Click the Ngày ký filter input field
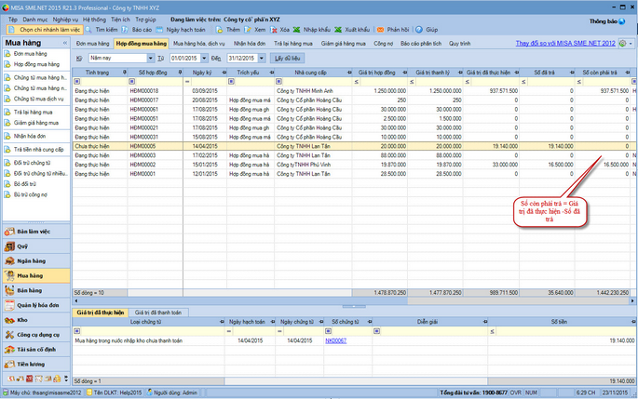 tap(208, 82)
